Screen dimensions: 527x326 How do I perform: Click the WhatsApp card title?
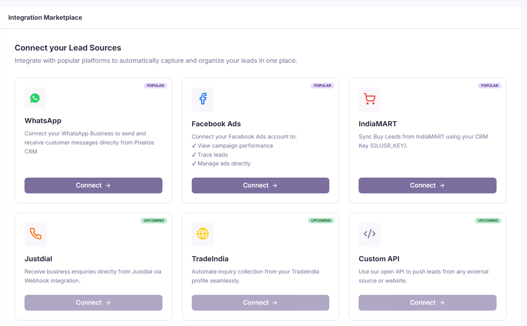(x=43, y=121)
